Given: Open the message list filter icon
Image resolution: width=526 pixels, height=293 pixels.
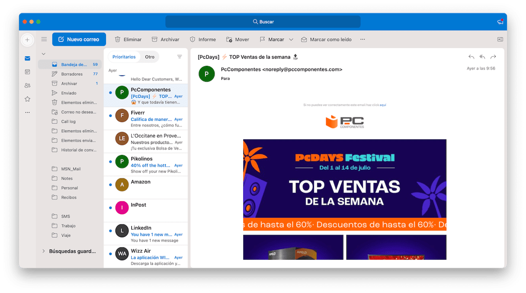Looking at the screenshot, I should [x=180, y=57].
